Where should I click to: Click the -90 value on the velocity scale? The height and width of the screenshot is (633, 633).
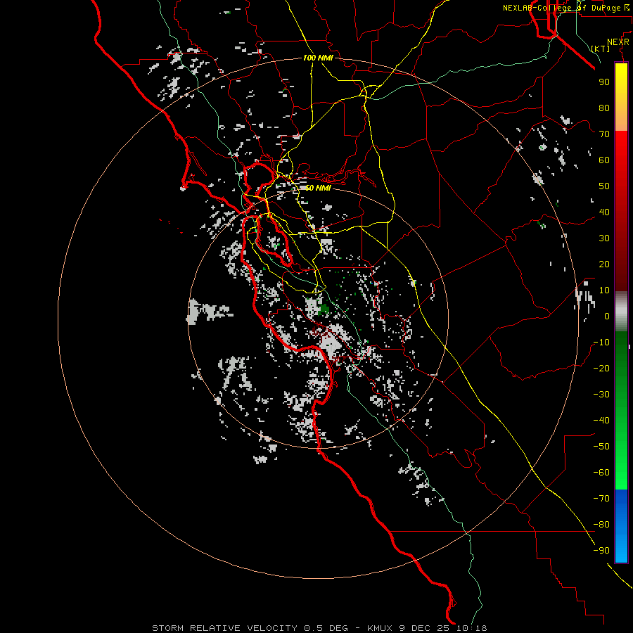click(x=601, y=551)
